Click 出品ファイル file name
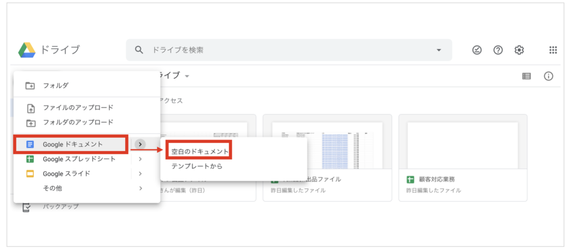Image resolution: width=569 pixels, height=249 pixels. coord(312,180)
